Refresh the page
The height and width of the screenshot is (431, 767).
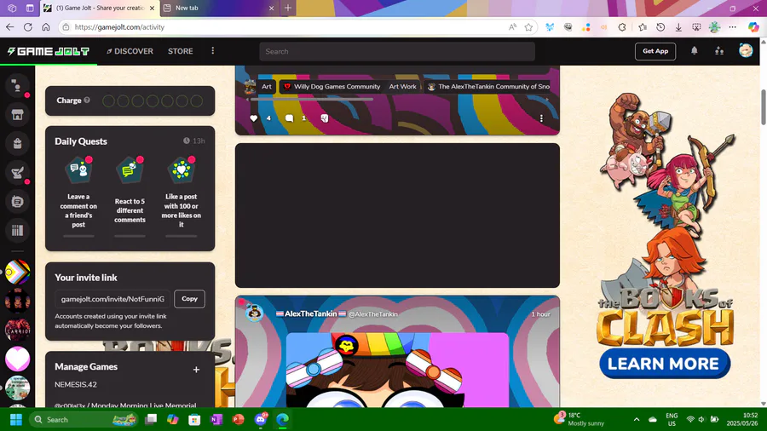pos(28,27)
